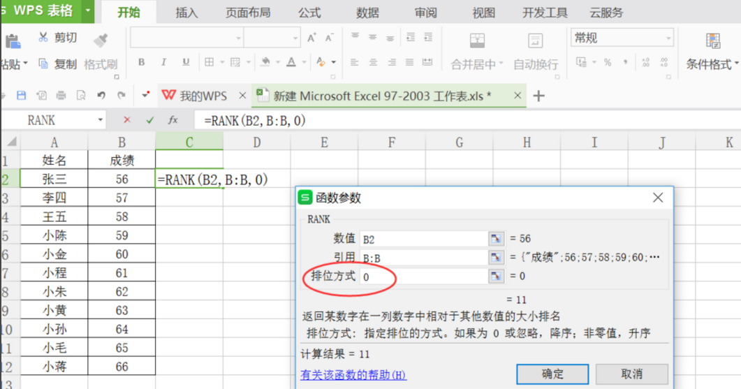Click the percent style icon
741x389 pixels.
click(x=608, y=62)
